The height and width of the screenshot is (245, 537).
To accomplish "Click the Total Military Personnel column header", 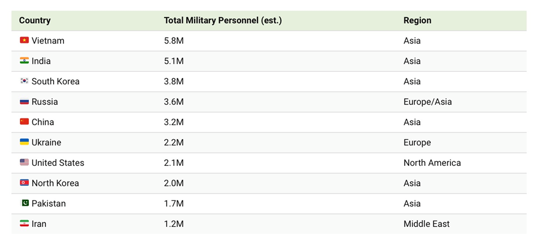I will (x=222, y=20).
